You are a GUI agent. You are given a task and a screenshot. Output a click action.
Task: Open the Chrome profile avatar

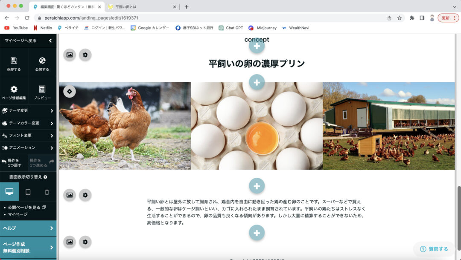click(432, 18)
